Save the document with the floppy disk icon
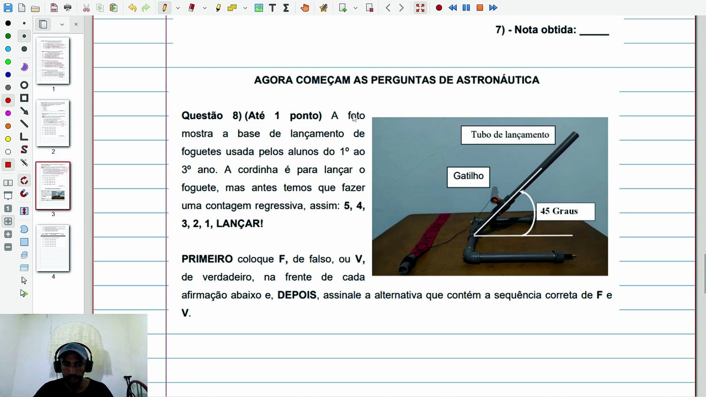 pyautogui.click(x=8, y=8)
